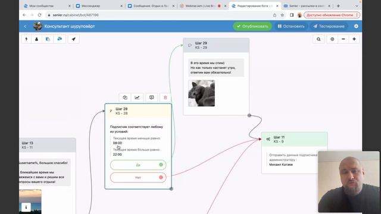This screenshot has width=381, height=214.
Task: Click the webcam speaker overlay
Action: [348, 182]
